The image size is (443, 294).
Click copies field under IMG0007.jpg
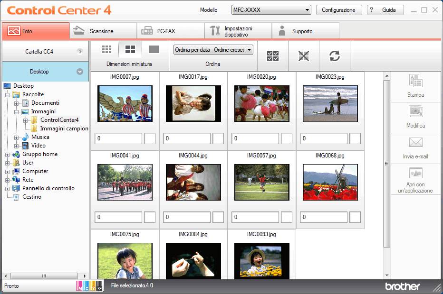click(x=118, y=138)
